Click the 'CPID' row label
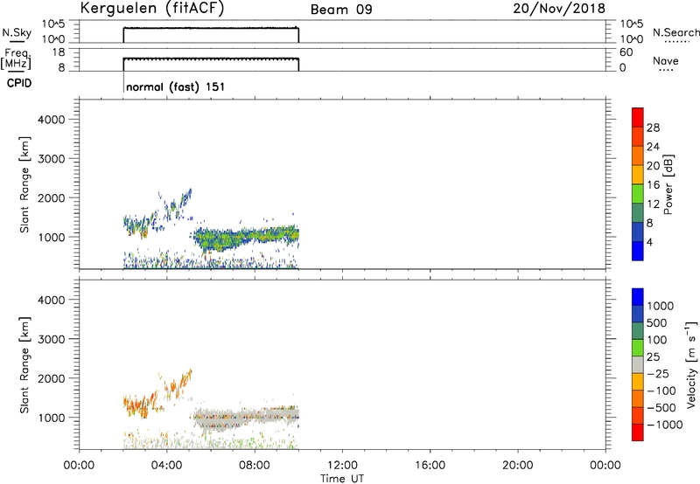This screenshot has width=700, height=484. tap(19, 83)
